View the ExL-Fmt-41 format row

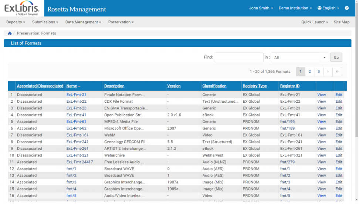click(x=321, y=115)
